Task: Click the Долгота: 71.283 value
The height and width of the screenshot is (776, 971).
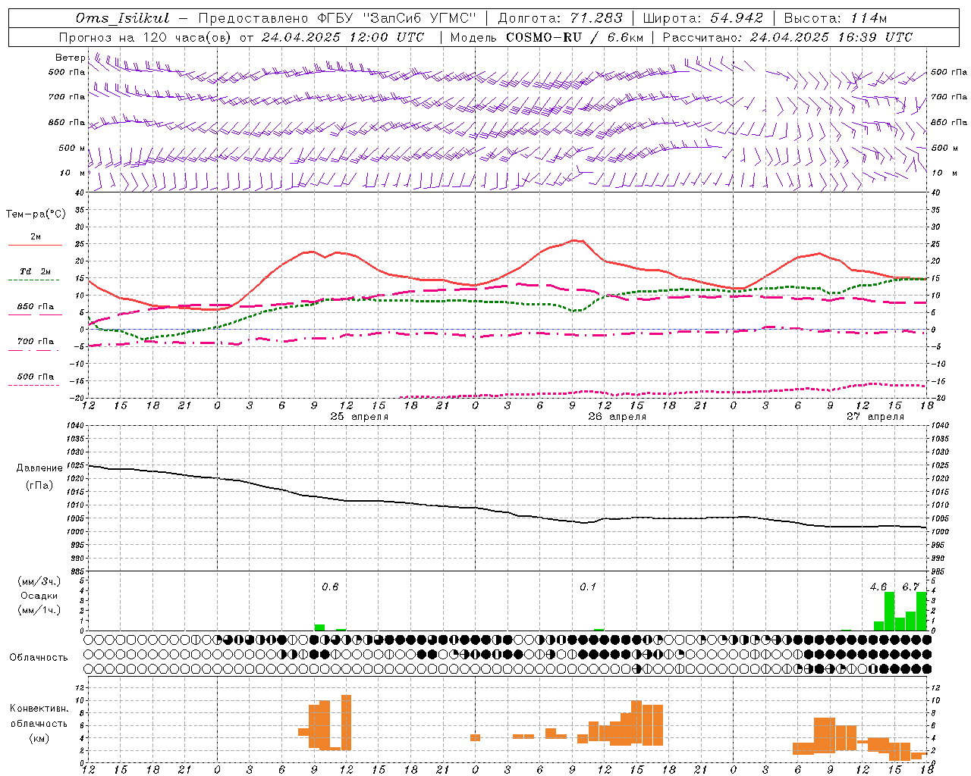Action: tap(560, 18)
